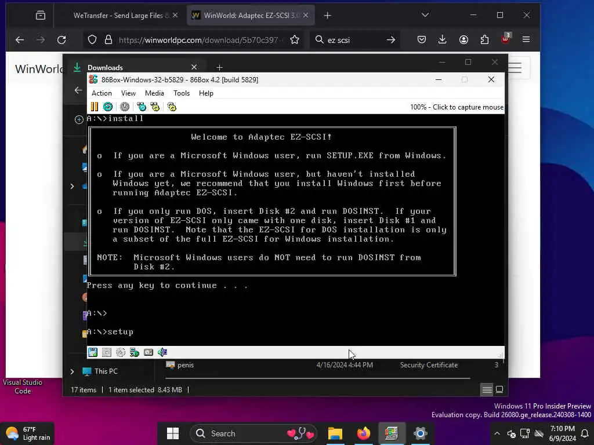Click the site security padlock icon
This screenshot has height=445, width=594.
click(x=108, y=40)
